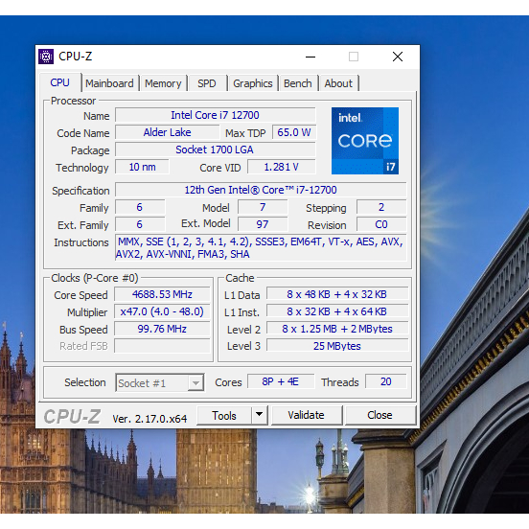The height and width of the screenshot is (529, 529).
Task: Click L1 Inst. value '8 x 32 KB + 4 x 64 KB'
Action: pos(337,311)
